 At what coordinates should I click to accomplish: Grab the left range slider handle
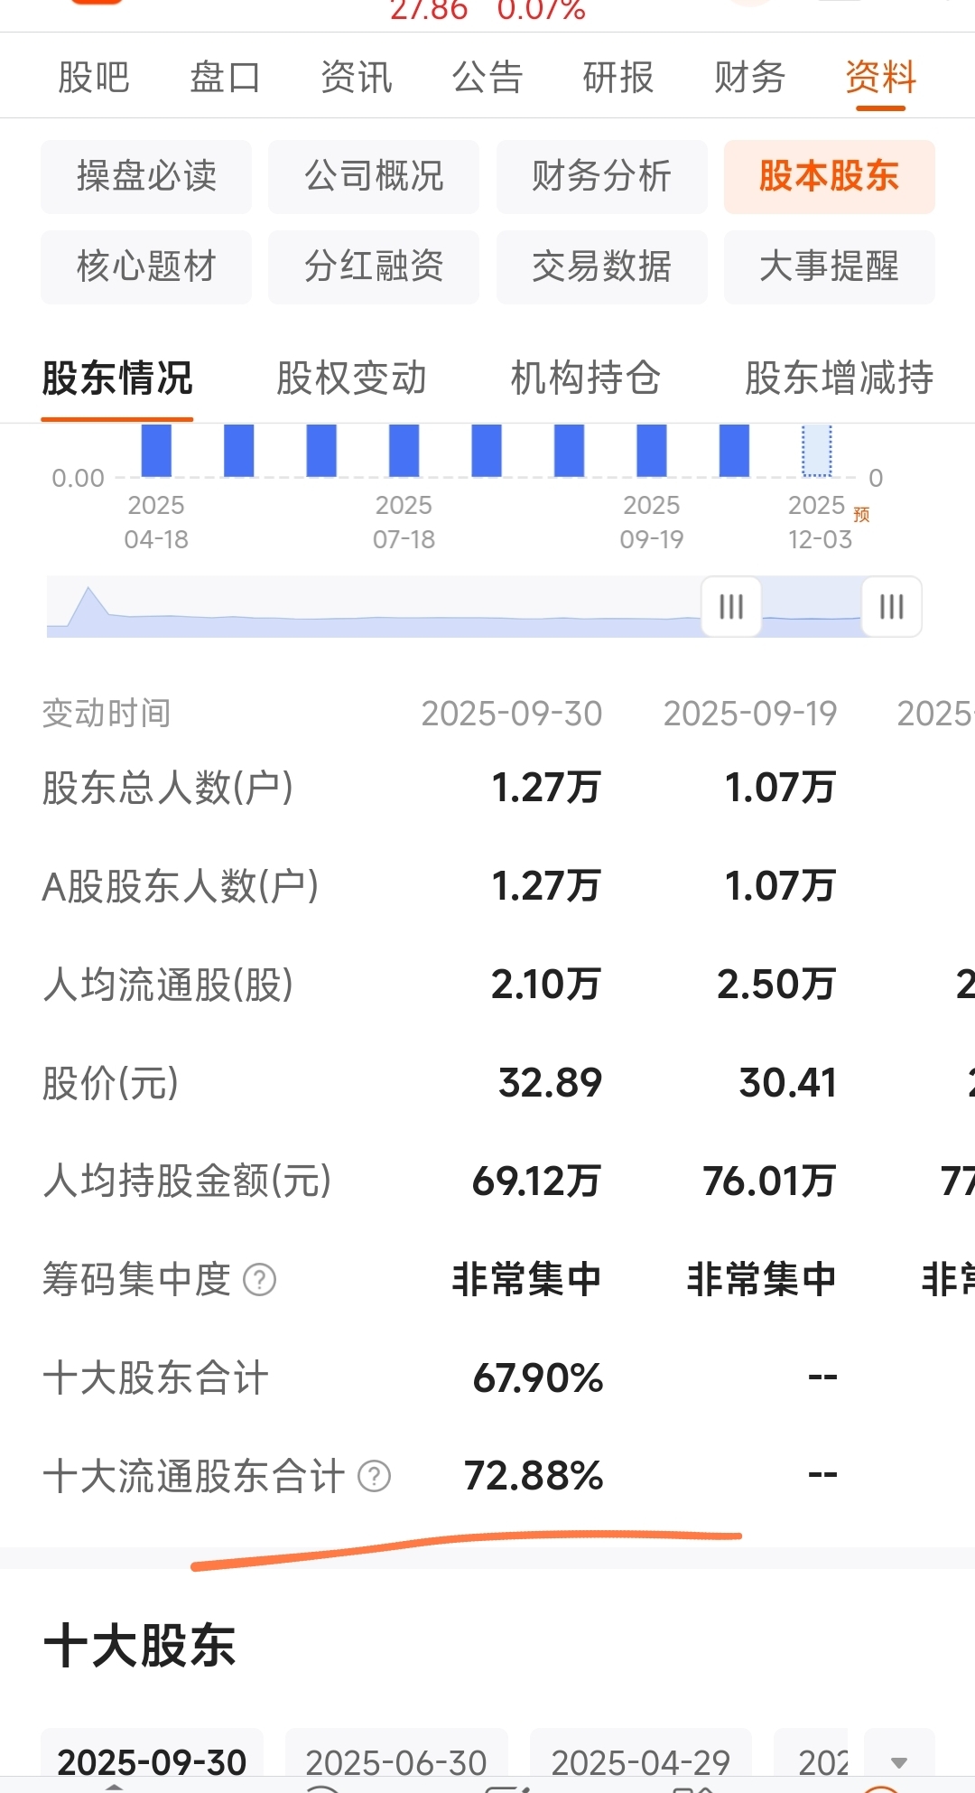[x=731, y=606]
